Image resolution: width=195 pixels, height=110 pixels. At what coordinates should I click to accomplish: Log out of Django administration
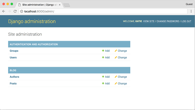coord(186,21)
